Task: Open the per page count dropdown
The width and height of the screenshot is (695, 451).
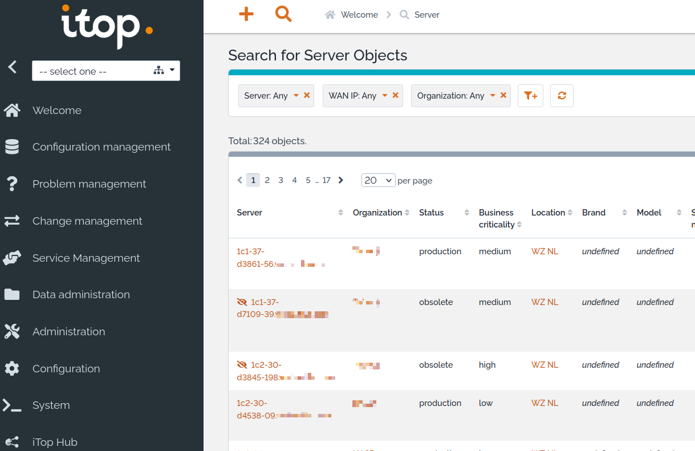Action: tap(378, 180)
